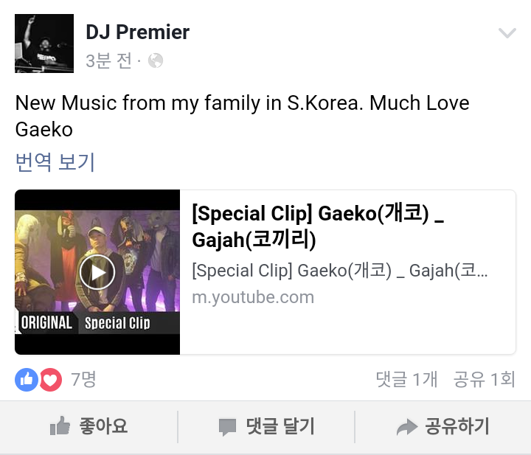Open the '[Special Clip] Gaeko(개코) _ Gajah(코끼리)' link title
The width and height of the screenshot is (531, 455).
(318, 227)
